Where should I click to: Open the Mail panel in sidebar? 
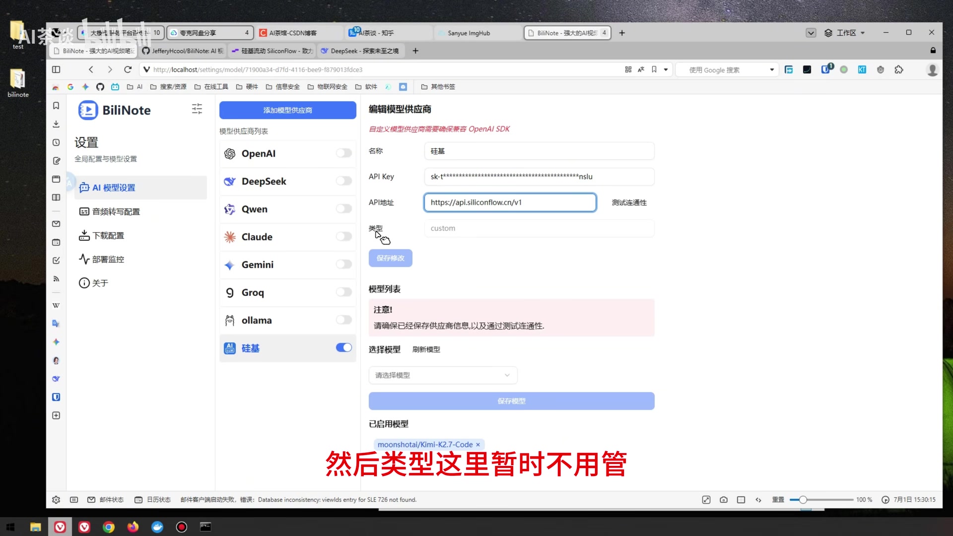coord(56,224)
